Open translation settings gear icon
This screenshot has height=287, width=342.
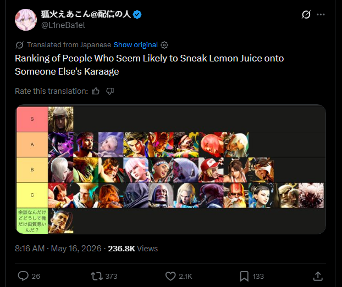164,45
